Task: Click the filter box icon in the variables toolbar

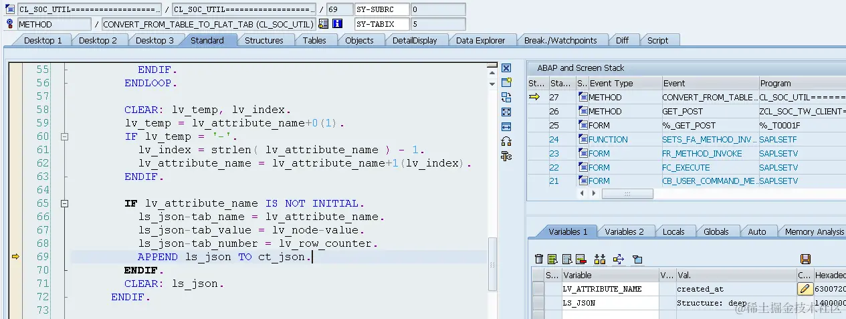Action: 637,259
